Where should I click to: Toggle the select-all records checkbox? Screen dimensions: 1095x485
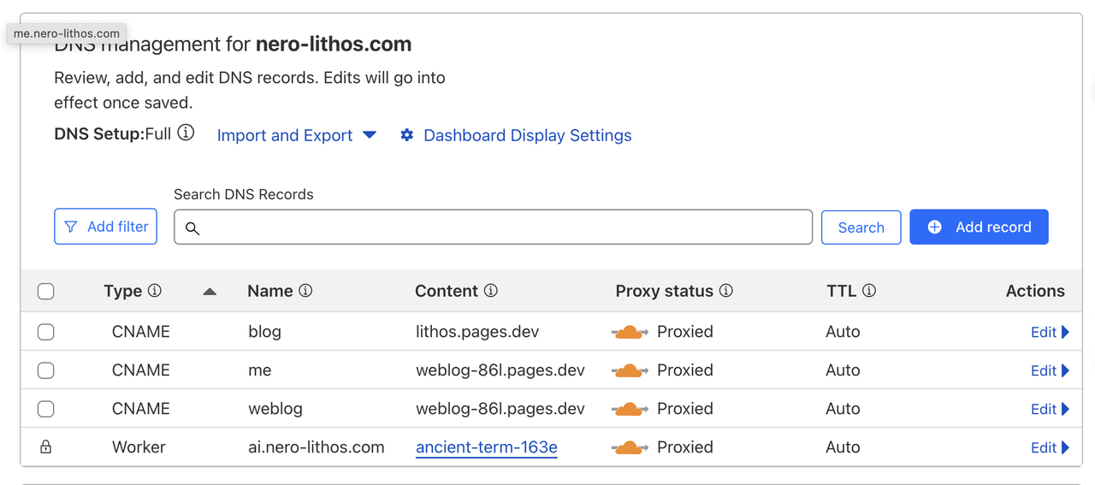(x=46, y=292)
